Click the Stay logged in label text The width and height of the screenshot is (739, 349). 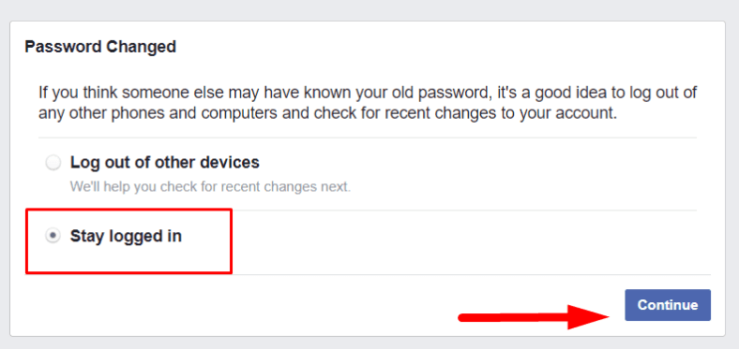(x=126, y=236)
